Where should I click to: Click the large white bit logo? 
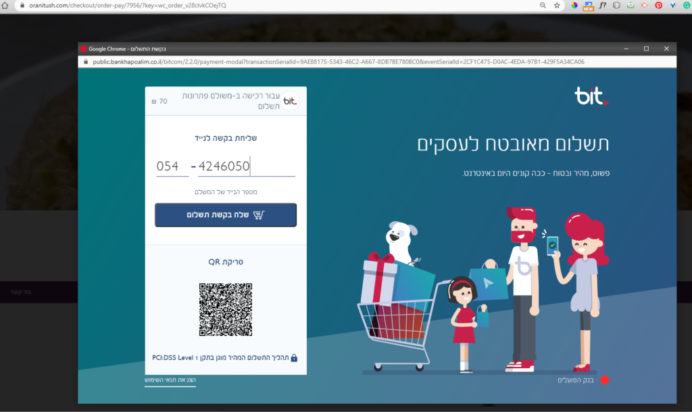[591, 96]
